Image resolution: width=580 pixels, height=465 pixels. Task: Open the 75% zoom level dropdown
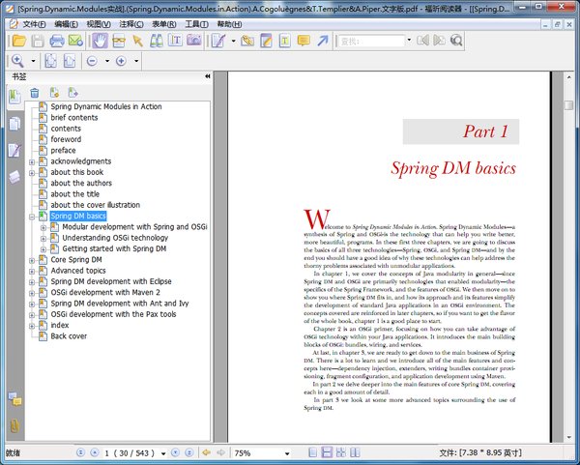(288, 452)
